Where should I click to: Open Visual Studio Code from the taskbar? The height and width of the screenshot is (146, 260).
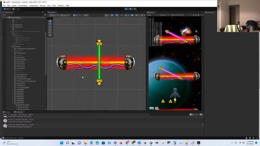[139, 143]
